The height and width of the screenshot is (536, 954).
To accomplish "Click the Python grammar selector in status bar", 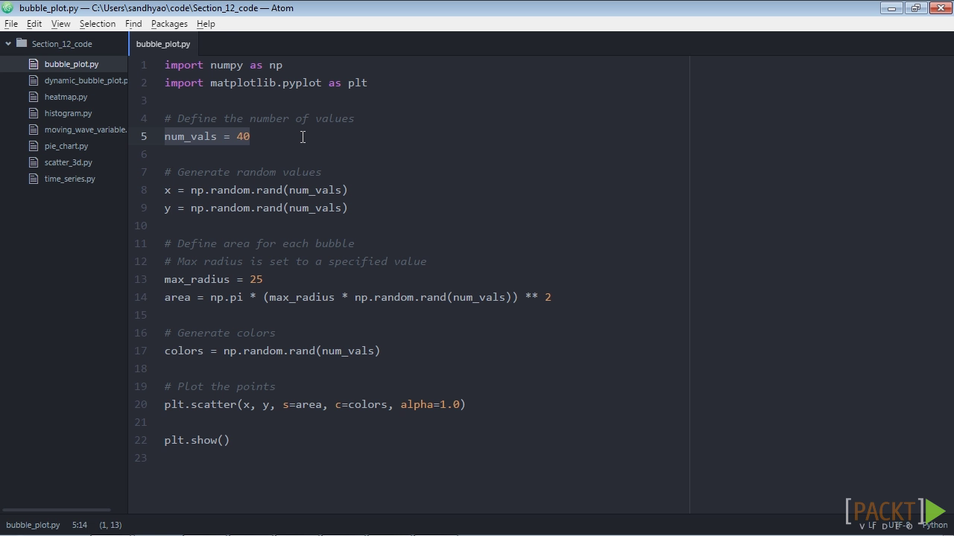I will click(935, 525).
